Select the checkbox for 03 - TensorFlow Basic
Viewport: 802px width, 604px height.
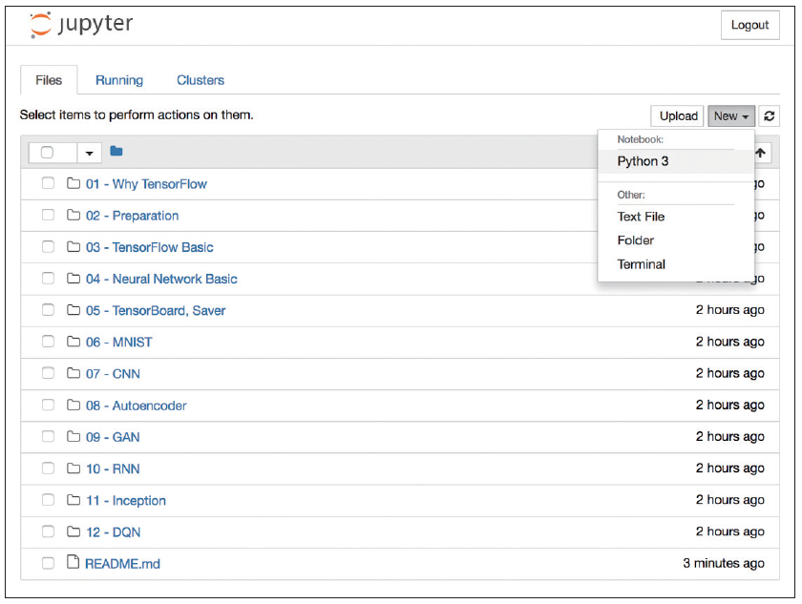[x=48, y=246]
